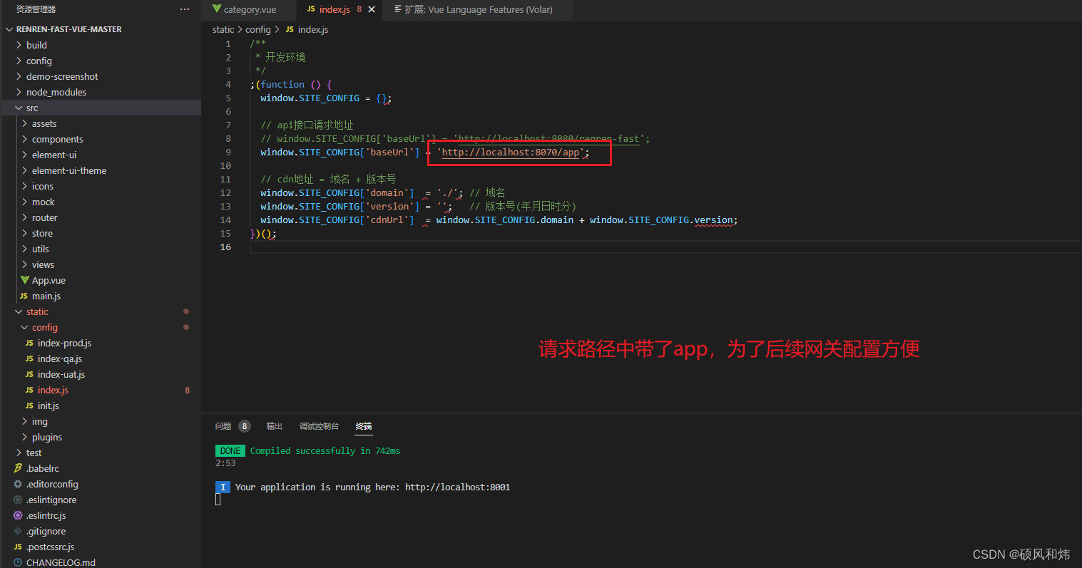Switch to the category.vue tab
1082x568 pixels.
tap(250, 9)
